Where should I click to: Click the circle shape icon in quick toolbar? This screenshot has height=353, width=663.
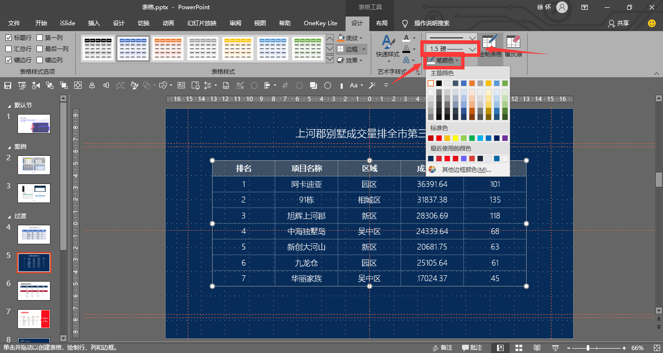(328, 85)
